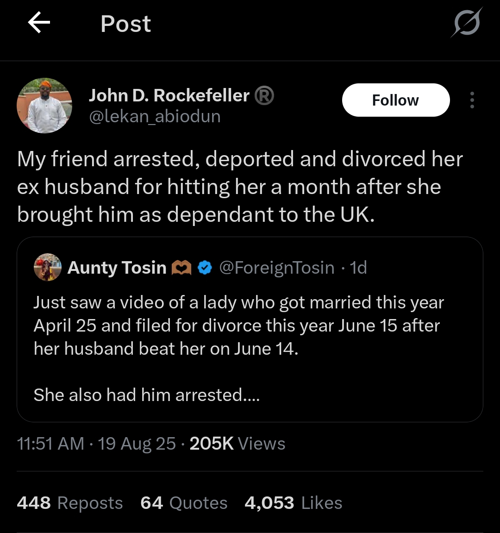The image size is (500, 533).
Task: Tap the John D. Rockefeller display name
Action: (169, 95)
